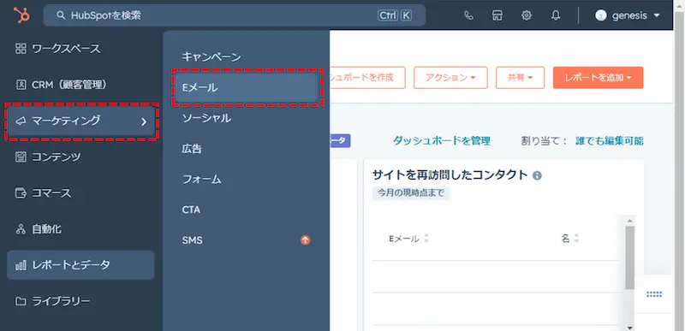Click the レポートとデータ bar chart icon
The height and width of the screenshot is (331, 685).
coord(21,264)
